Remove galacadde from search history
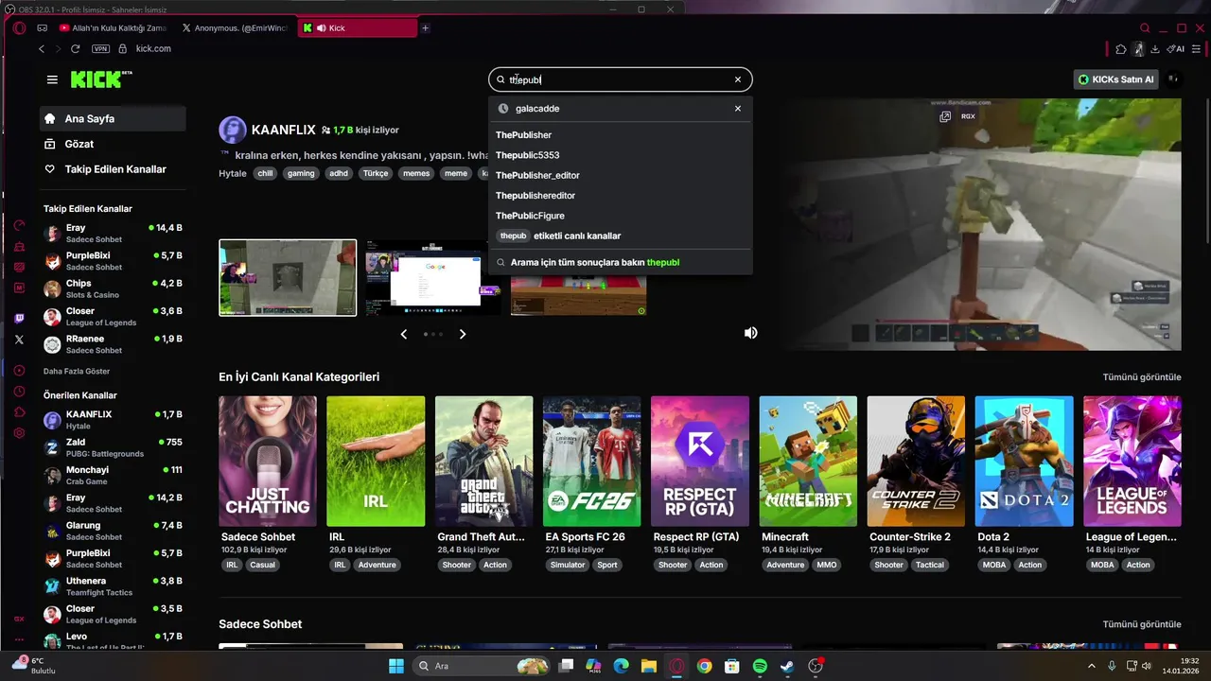Image resolution: width=1211 pixels, height=681 pixels. [x=738, y=108]
